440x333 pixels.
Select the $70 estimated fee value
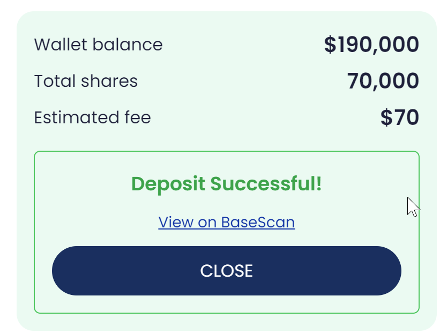pos(399,118)
